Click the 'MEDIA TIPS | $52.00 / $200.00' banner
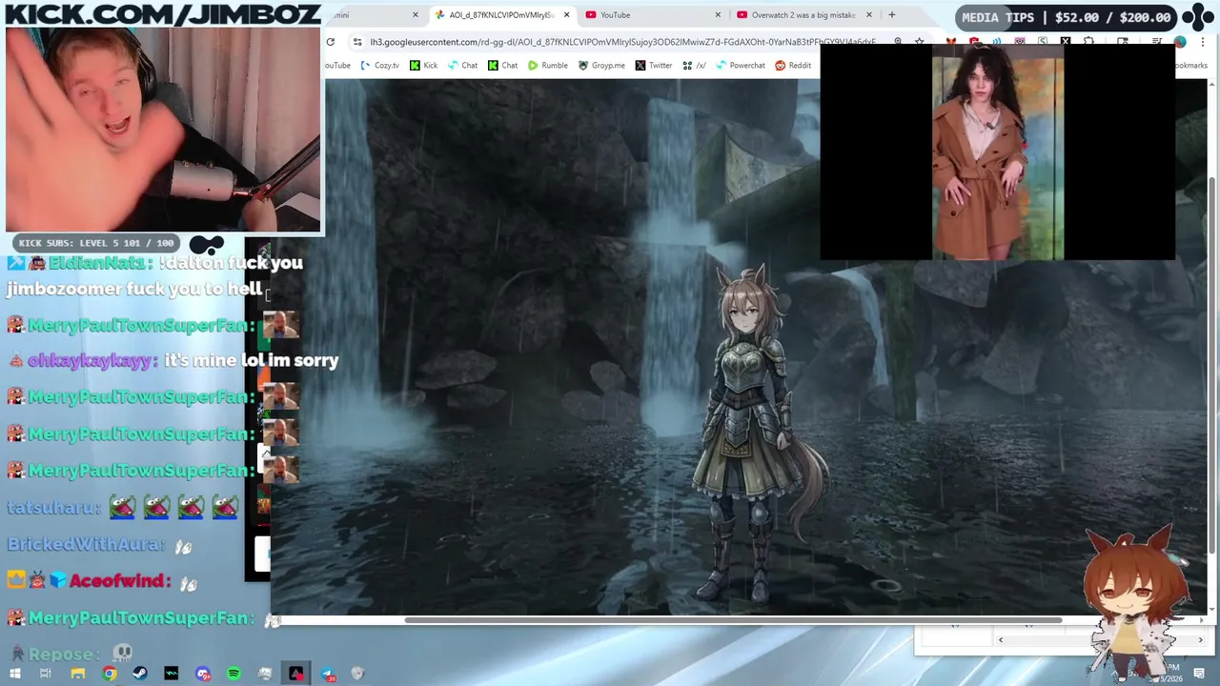 1067,17
